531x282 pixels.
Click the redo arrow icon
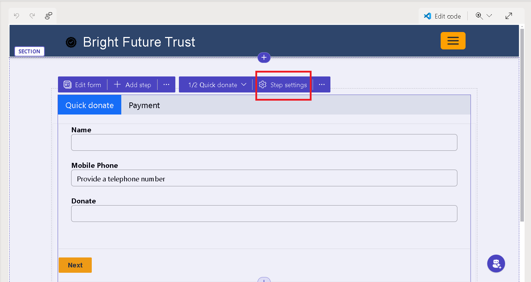click(x=32, y=16)
